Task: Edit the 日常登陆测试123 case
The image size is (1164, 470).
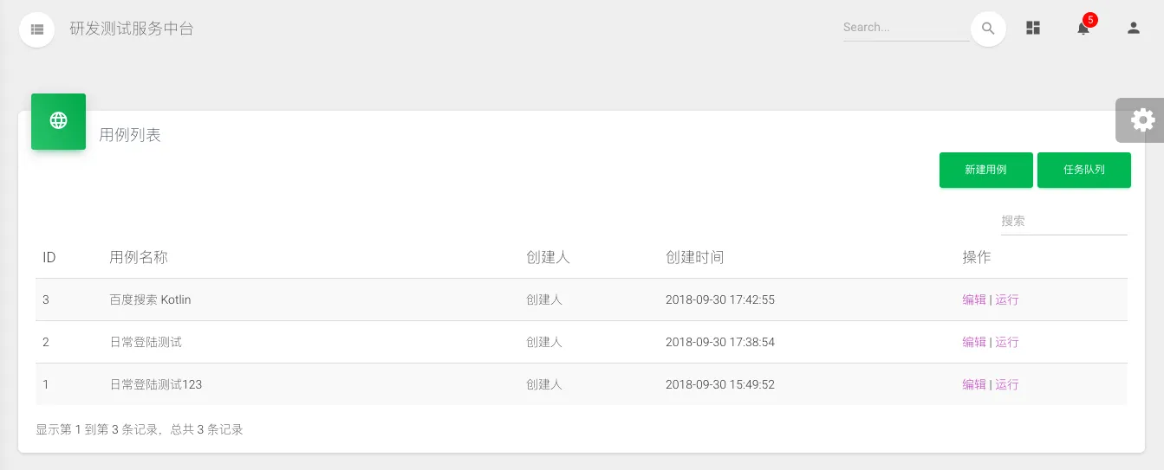Action: [x=974, y=384]
